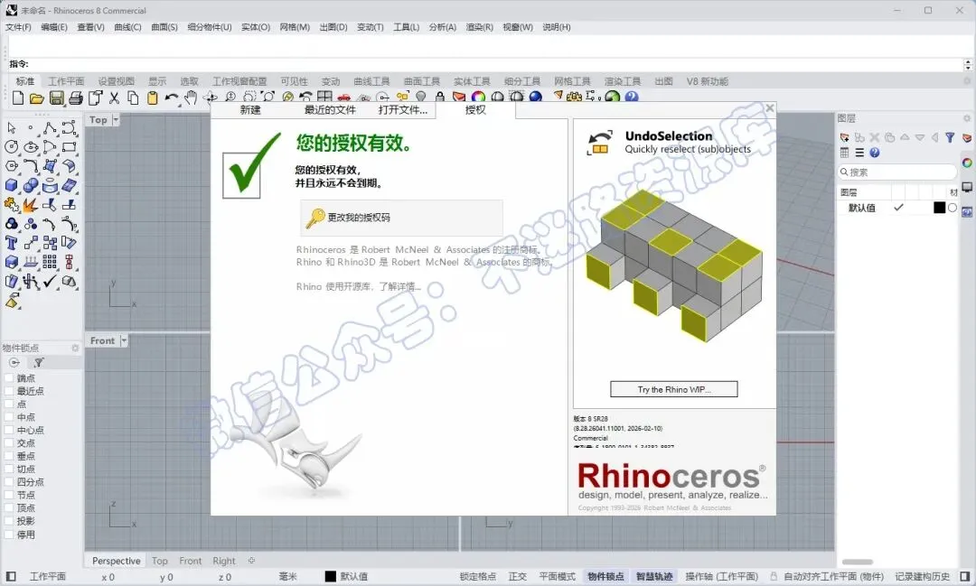The image size is (976, 586).
Task: Enable the 切点 osnap checkbox
Action: 9,470
